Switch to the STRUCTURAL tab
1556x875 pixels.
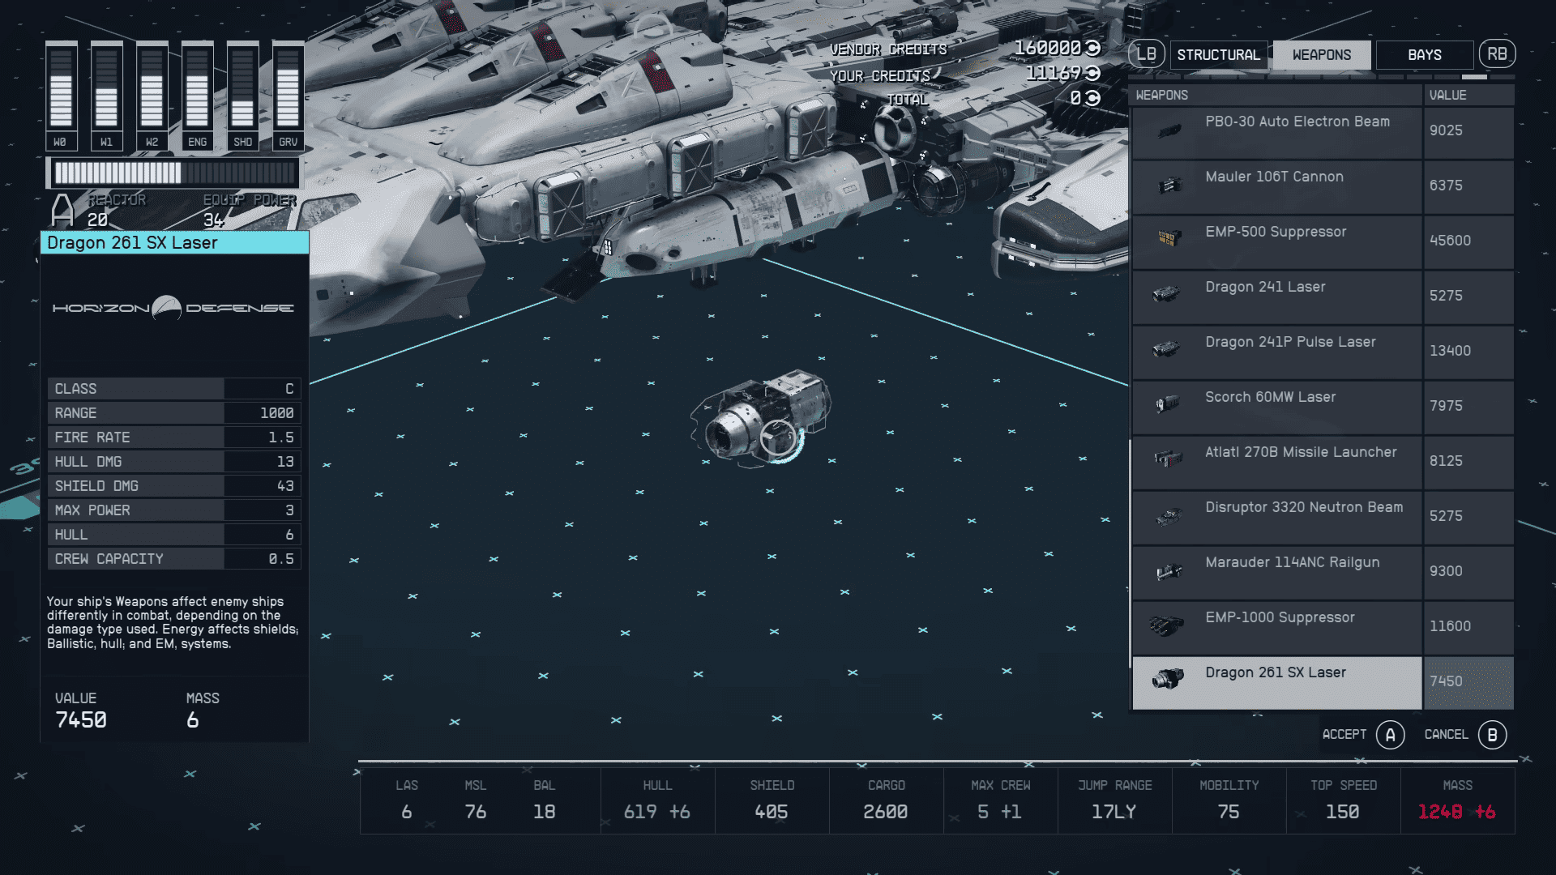click(1219, 54)
